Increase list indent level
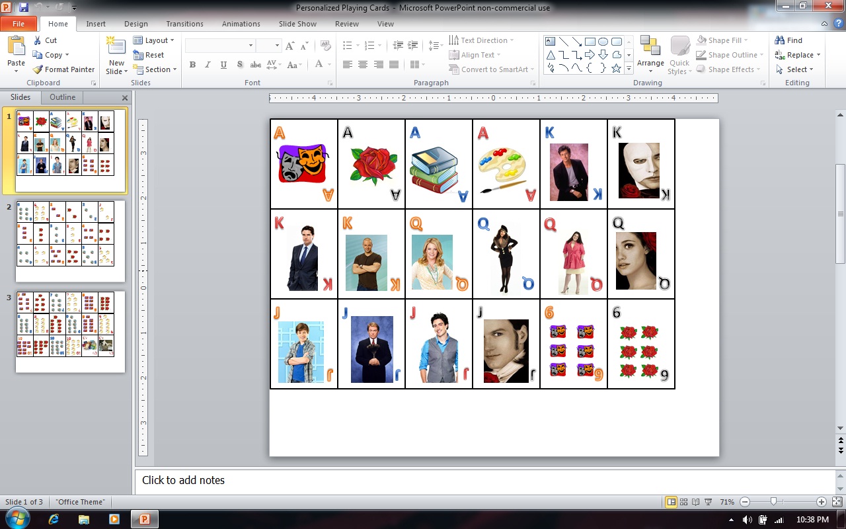 click(414, 46)
